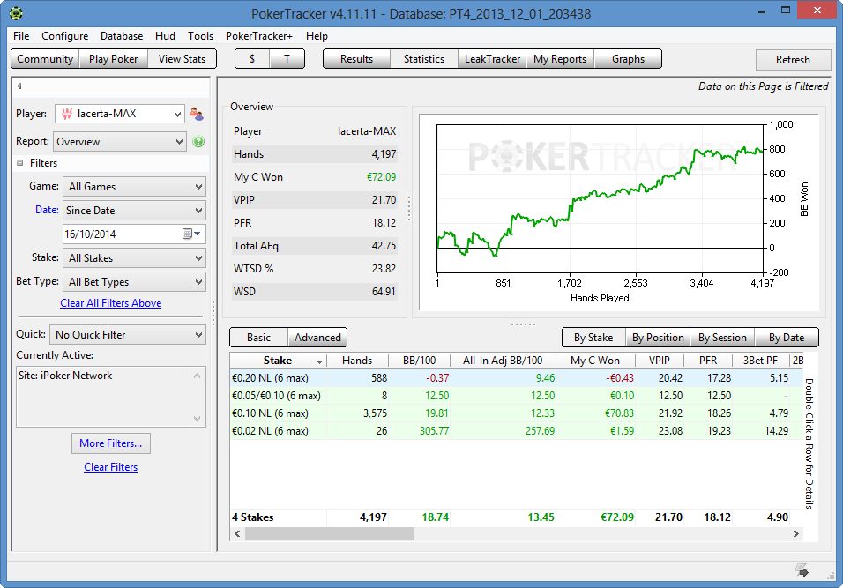Click the VPIP column header

660,361
